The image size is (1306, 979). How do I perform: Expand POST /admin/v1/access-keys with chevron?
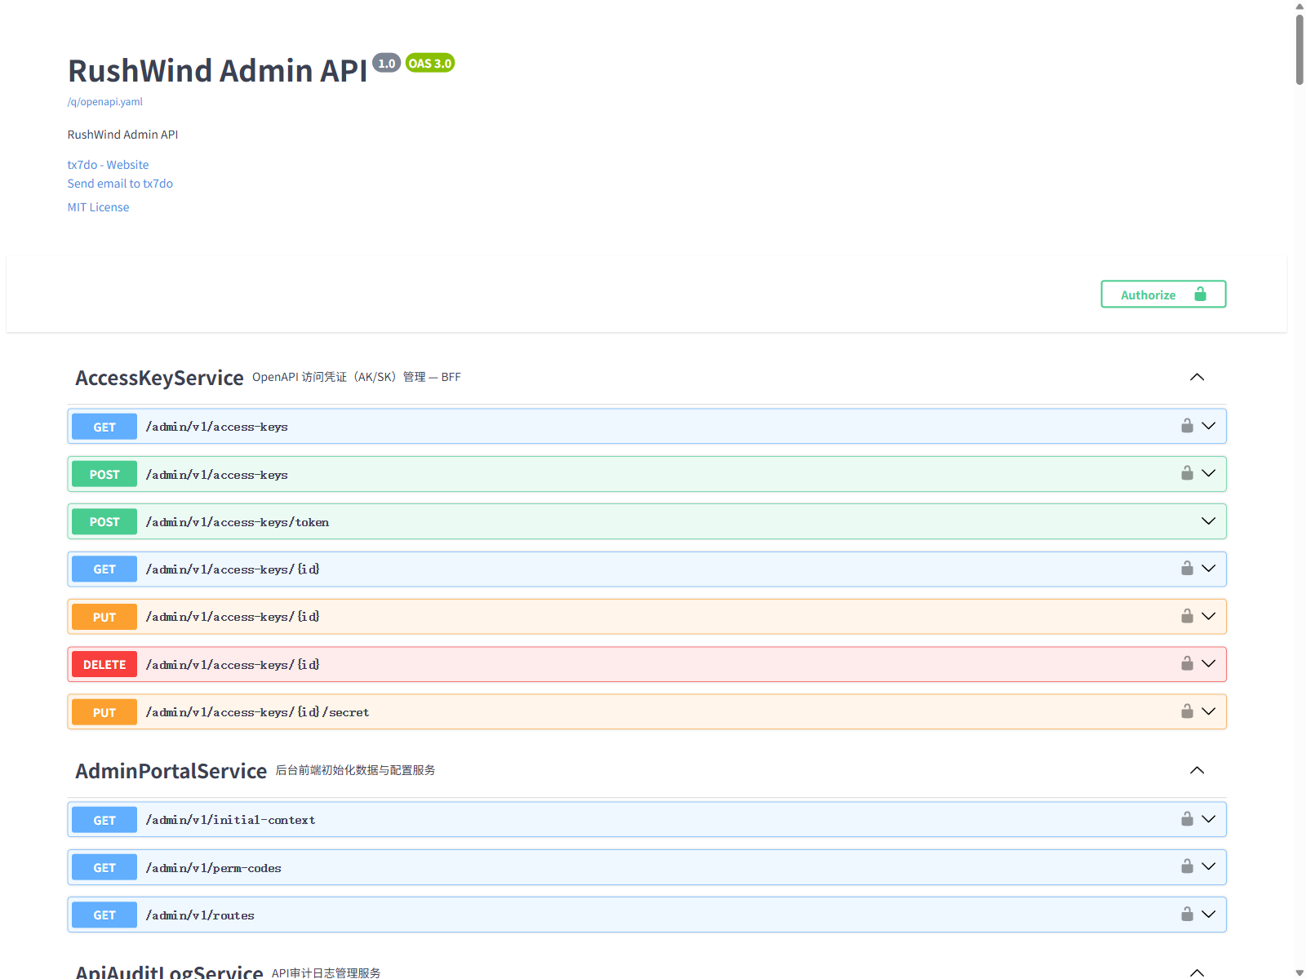1209,473
